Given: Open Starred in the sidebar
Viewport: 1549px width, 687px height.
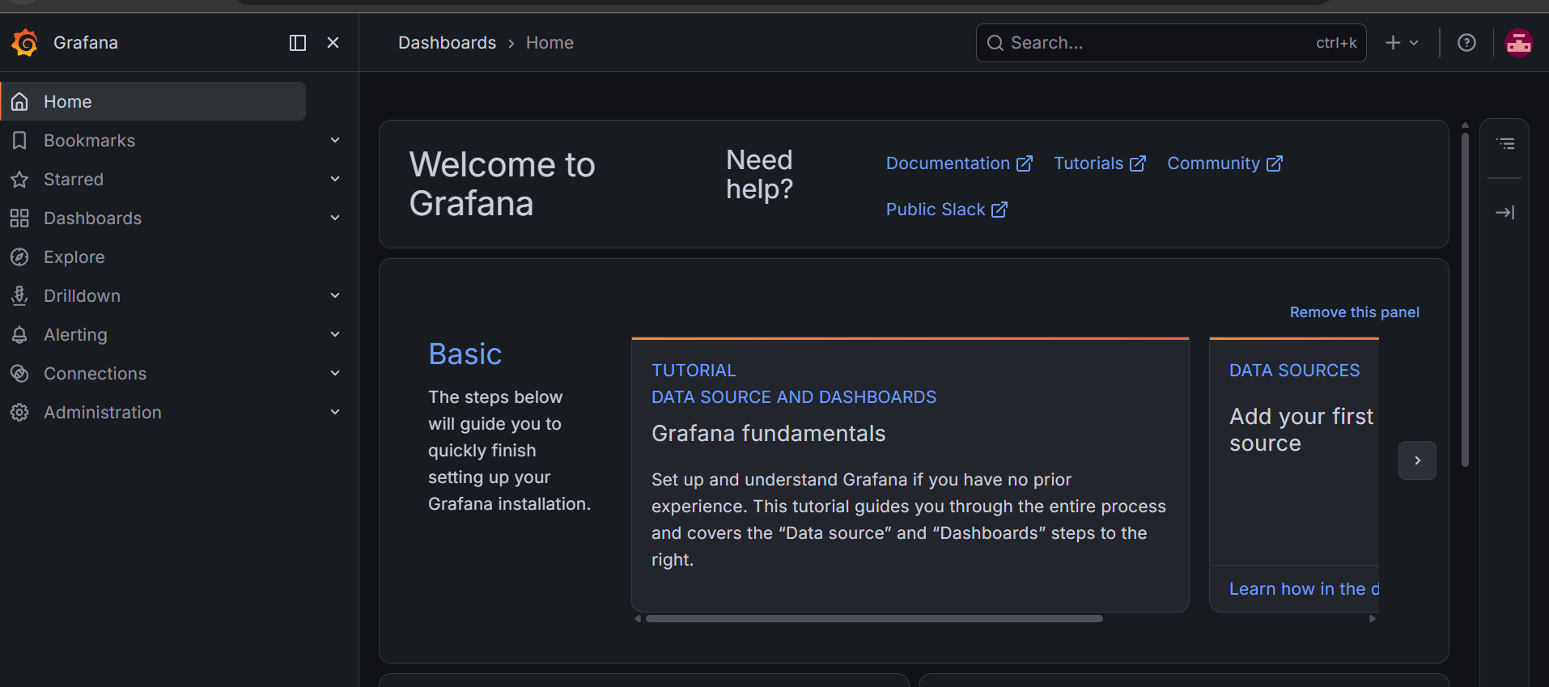Looking at the screenshot, I should 74,180.
